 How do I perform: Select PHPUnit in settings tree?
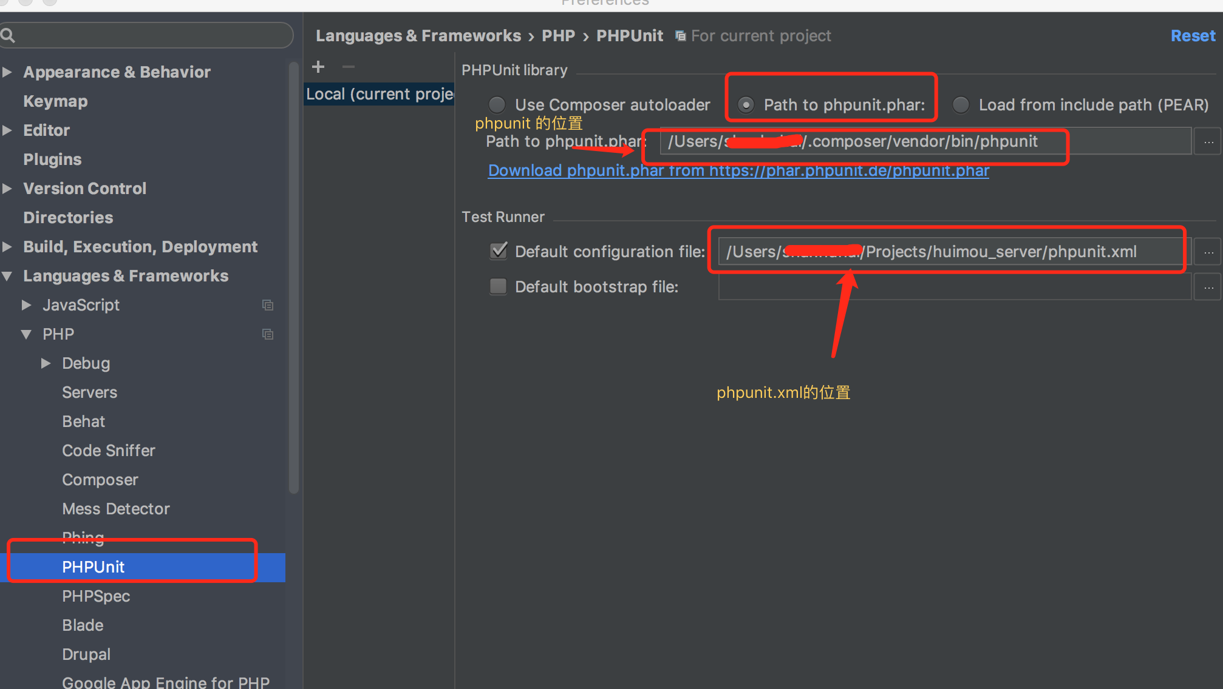(x=143, y=567)
